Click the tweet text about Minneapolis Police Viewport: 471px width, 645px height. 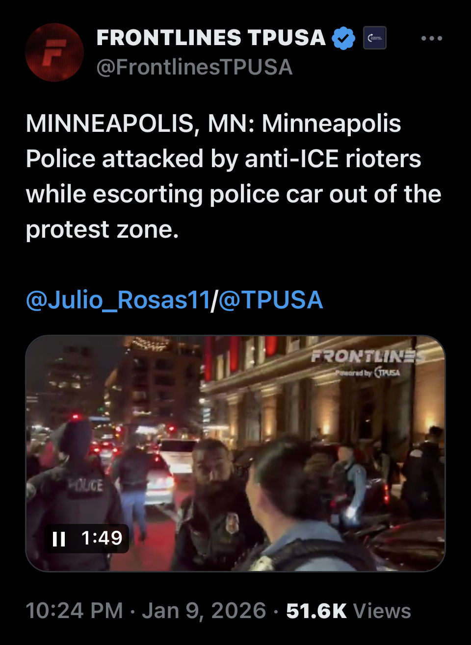point(234,176)
